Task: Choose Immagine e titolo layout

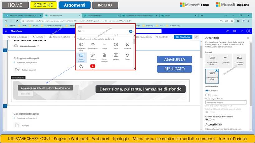Action: click(x=212, y=61)
